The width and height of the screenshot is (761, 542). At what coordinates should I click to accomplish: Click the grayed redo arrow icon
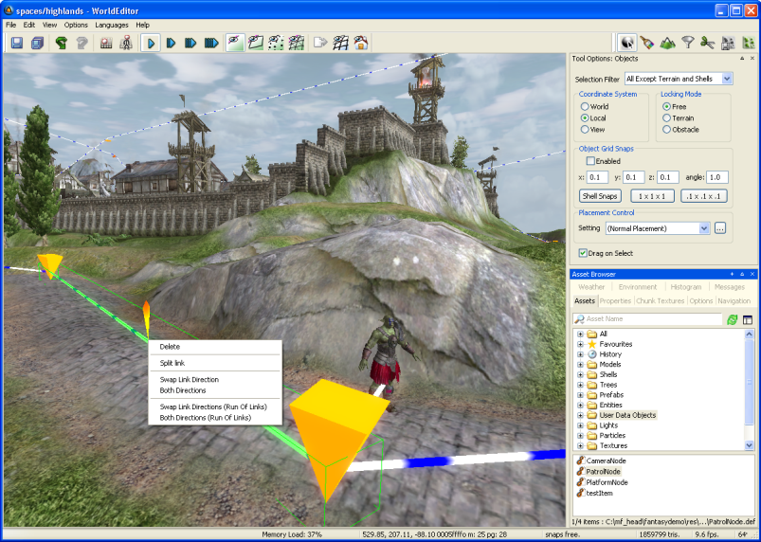click(82, 44)
